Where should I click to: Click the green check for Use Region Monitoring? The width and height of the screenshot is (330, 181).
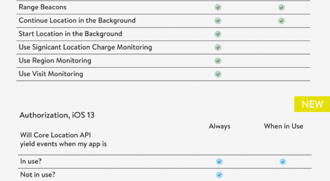(218, 61)
